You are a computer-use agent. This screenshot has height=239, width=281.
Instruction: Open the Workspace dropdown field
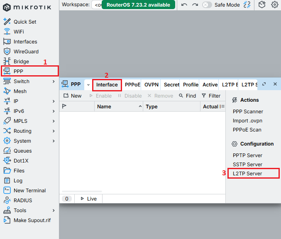(x=97, y=5)
